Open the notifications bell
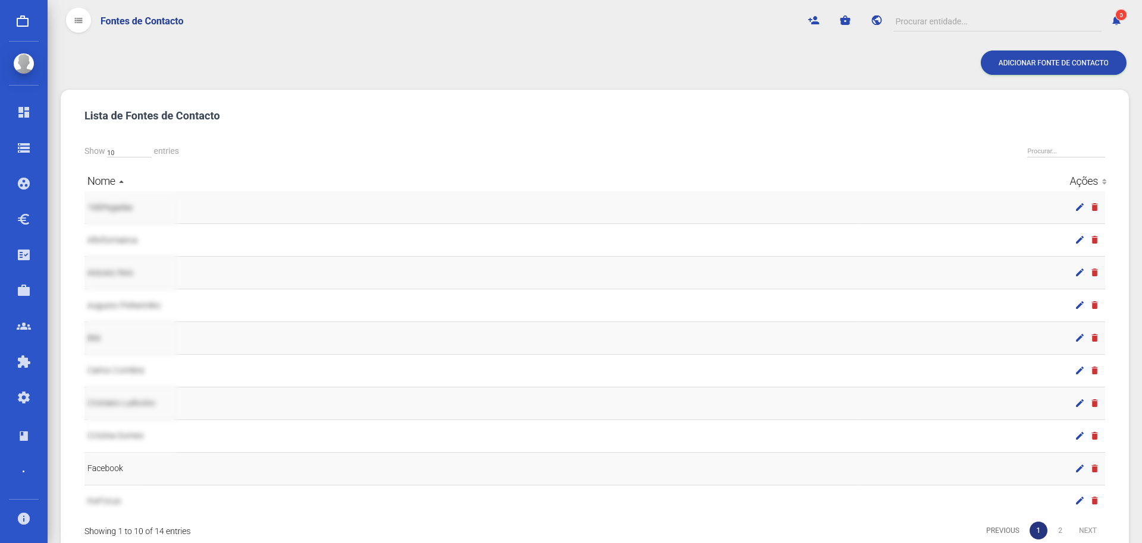This screenshot has width=1142, height=543. tap(1116, 21)
